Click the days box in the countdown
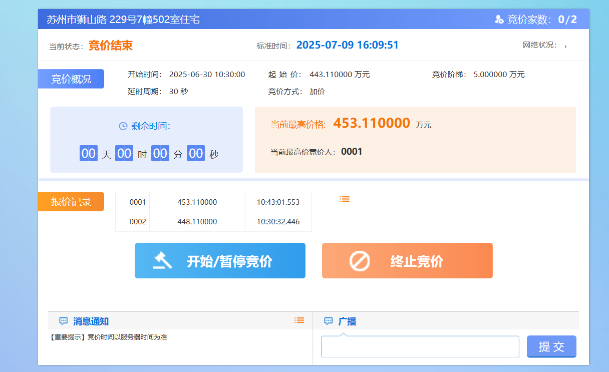 [x=89, y=153]
